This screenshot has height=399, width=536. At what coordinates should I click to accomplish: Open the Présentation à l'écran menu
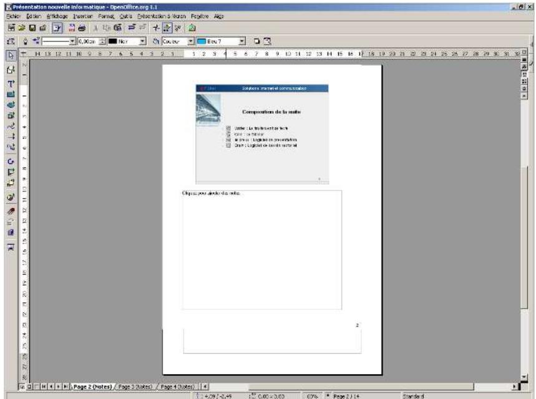162,16
